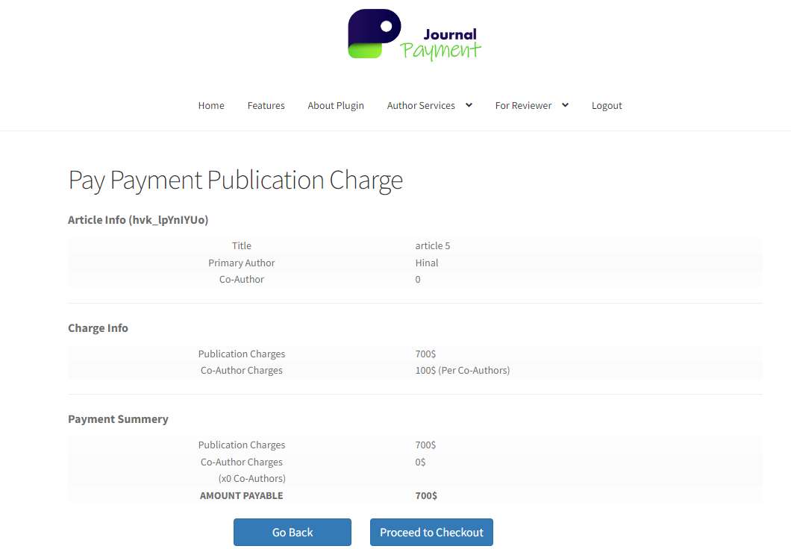
Task: Open the Features menu item
Action: tap(266, 105)
